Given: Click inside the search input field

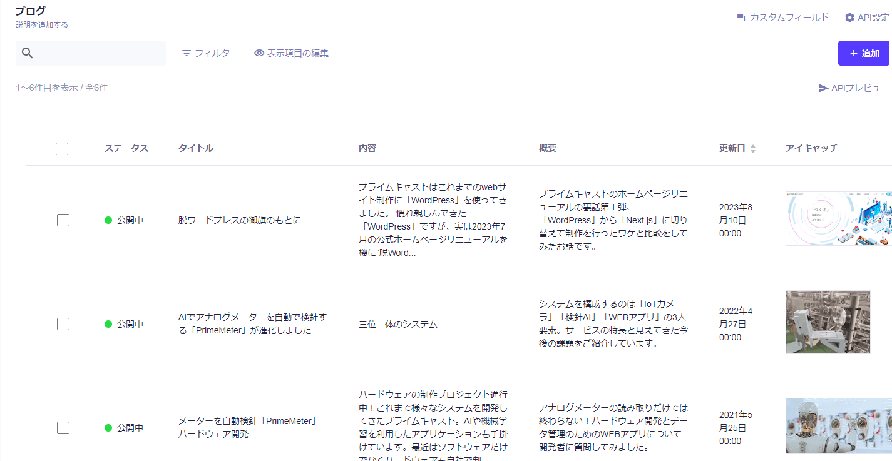Looking at the screenshot, I should point(100,53).
